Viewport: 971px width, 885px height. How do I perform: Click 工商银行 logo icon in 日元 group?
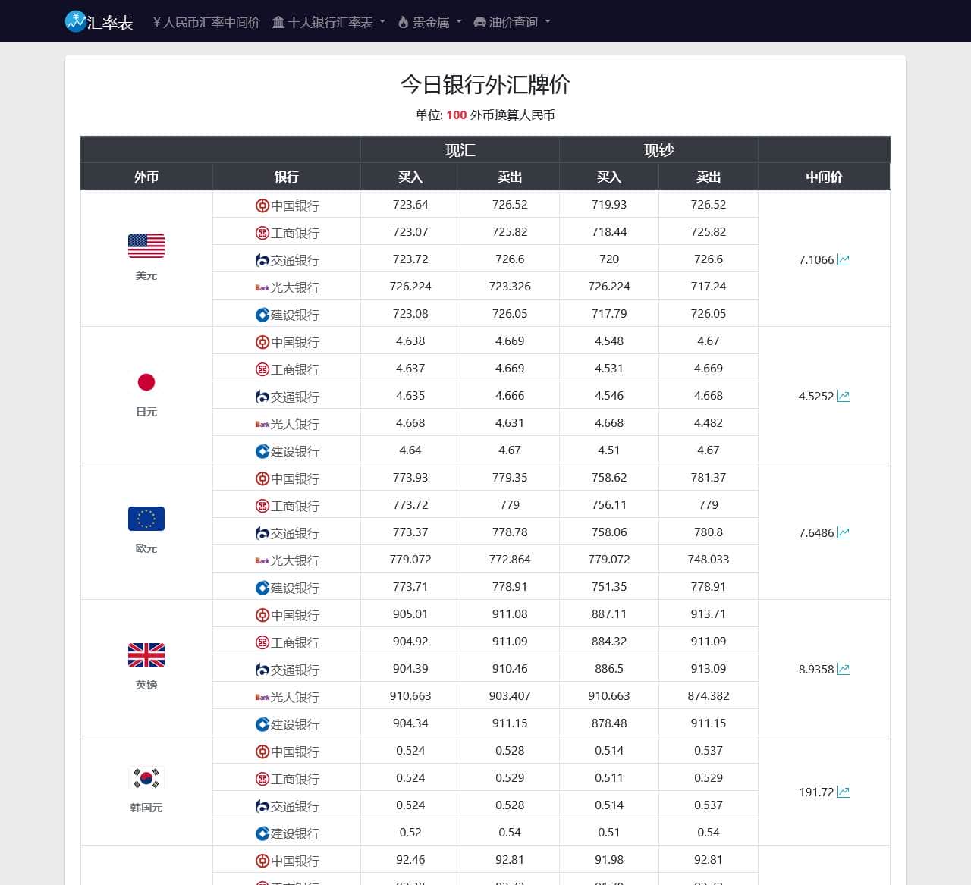point(262,369)
